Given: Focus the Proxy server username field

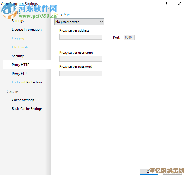Looking at the screenshot, I should [x=81, y=59].
